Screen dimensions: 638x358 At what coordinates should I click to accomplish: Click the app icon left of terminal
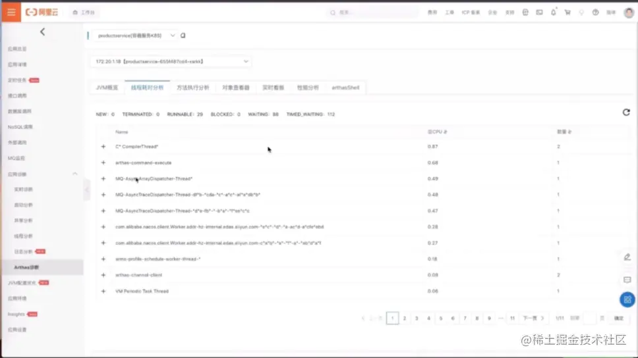(525, 13)
